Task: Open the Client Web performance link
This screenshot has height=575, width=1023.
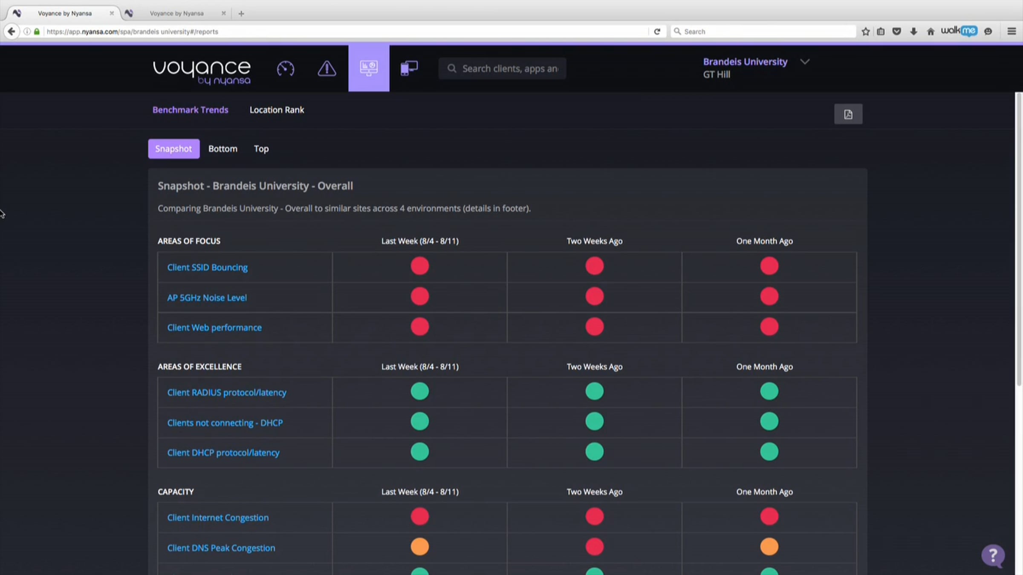Action: point(214,328)
